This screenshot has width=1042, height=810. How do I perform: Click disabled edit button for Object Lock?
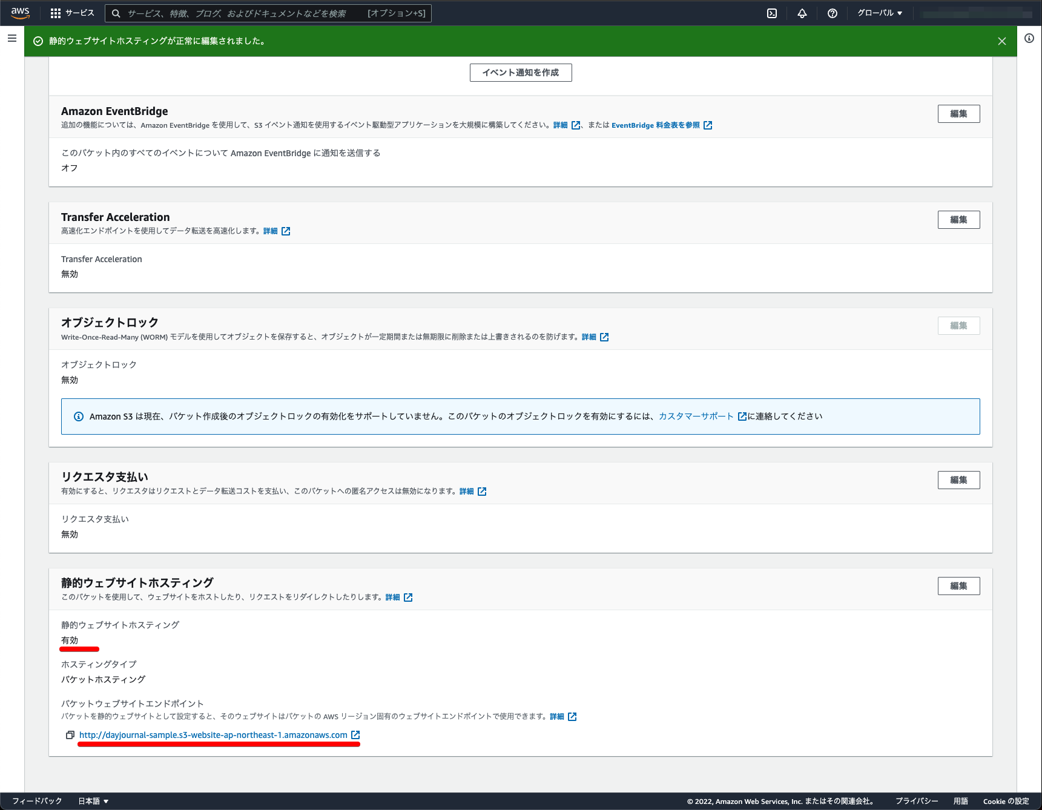point(958,326)
